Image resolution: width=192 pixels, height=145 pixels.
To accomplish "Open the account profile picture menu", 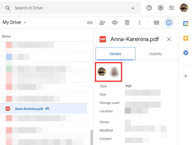I will click(x=184, y=8).
